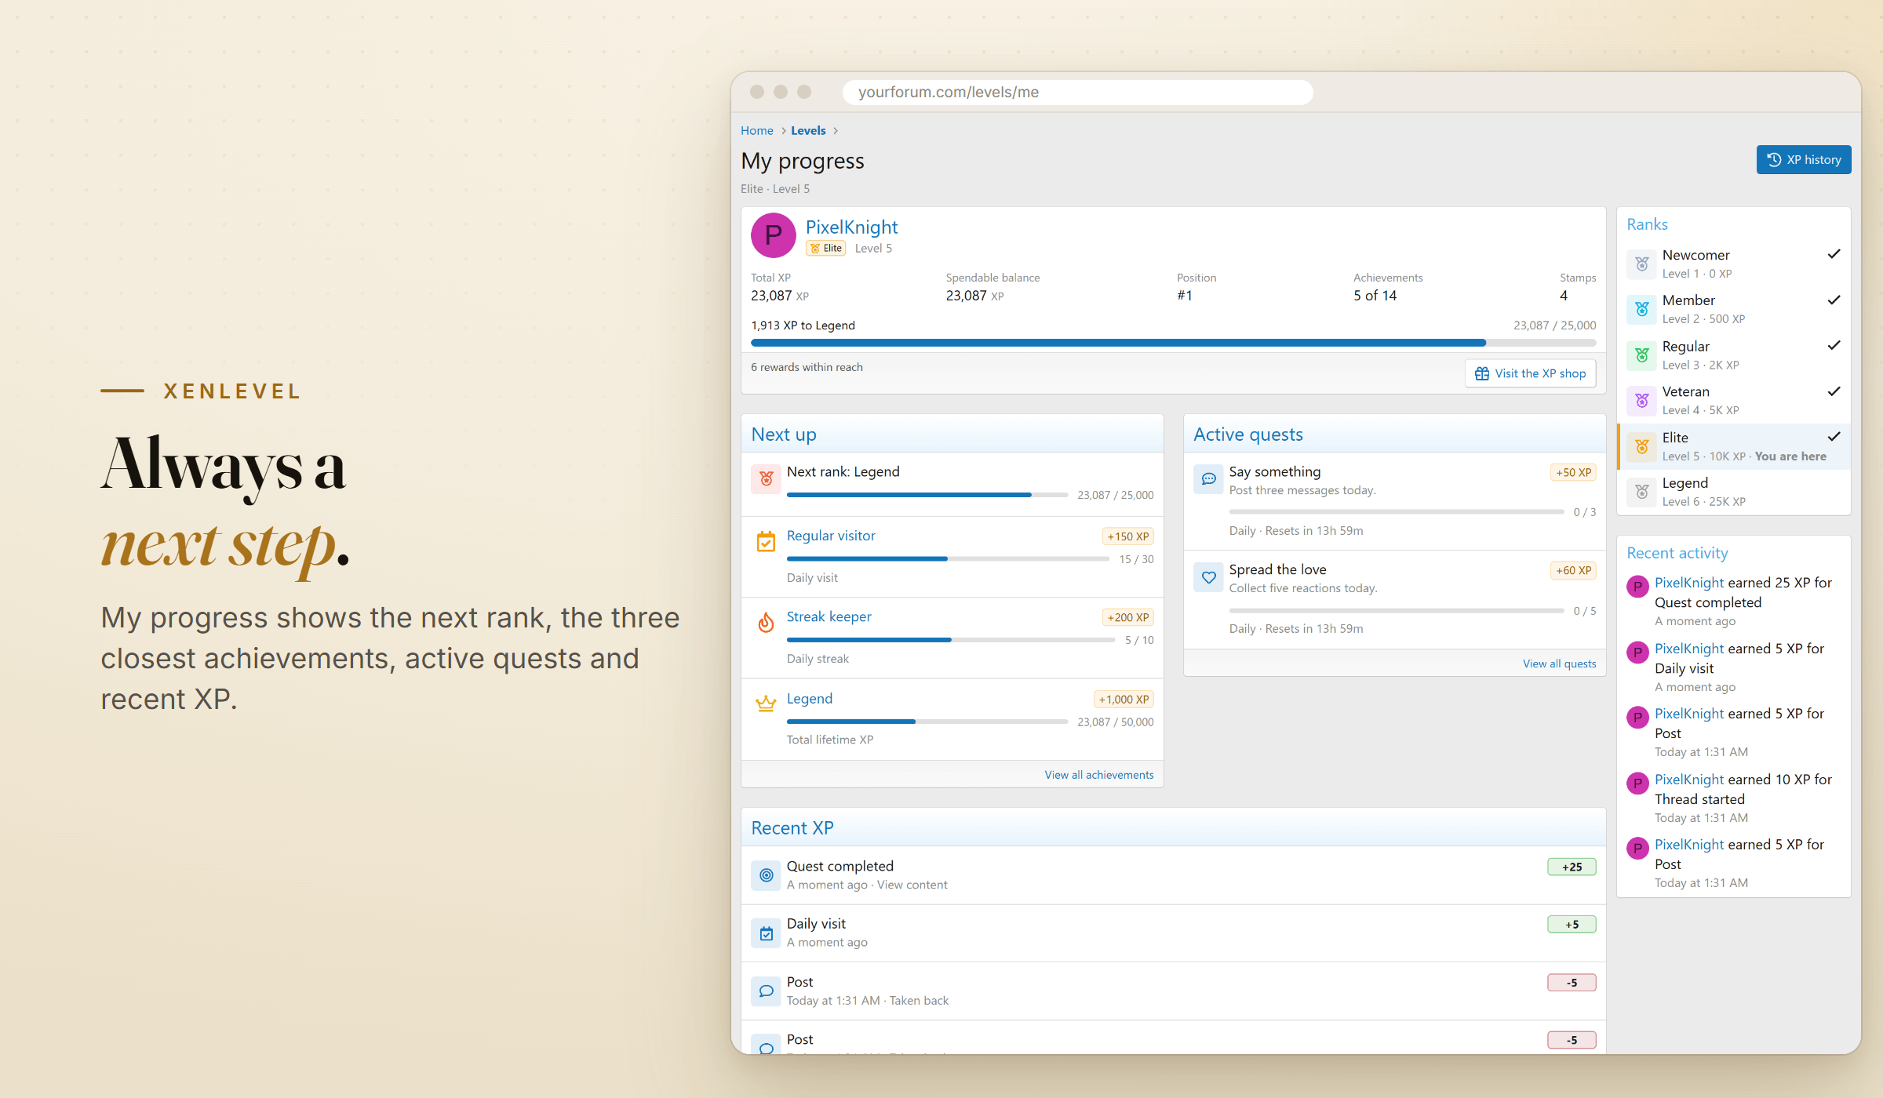Click the browser address bar

pyautogui.click(x=1077, y=92)
